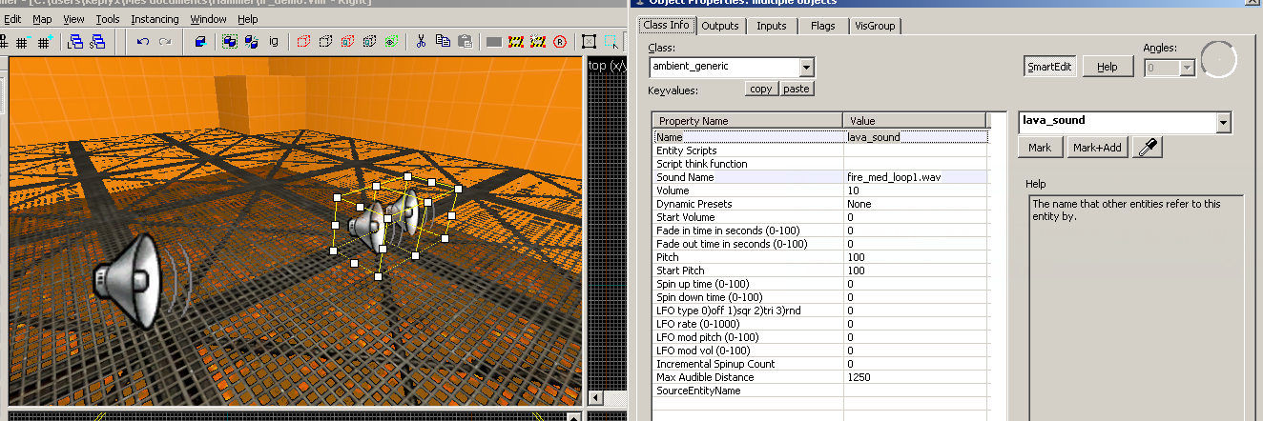
Task: Select the Max Audible Distance property row
Action: (820, 377)
